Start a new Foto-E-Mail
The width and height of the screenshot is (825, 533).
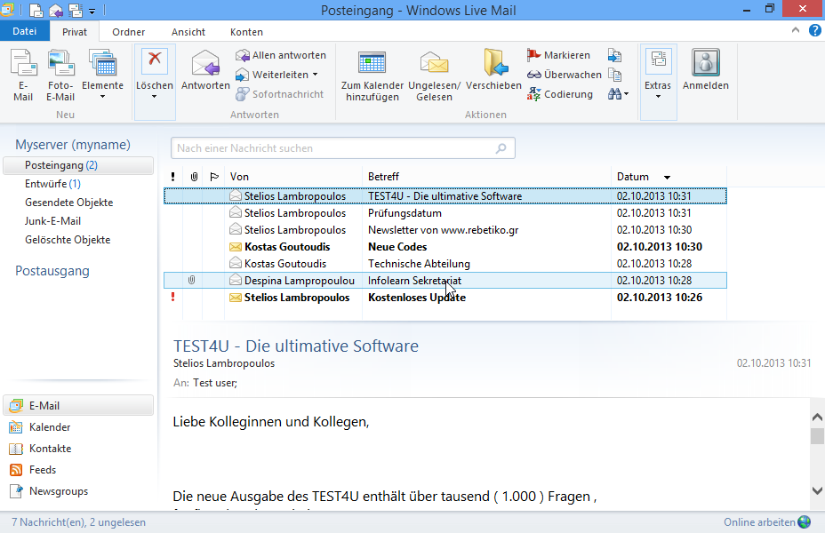tap(60, 76)
